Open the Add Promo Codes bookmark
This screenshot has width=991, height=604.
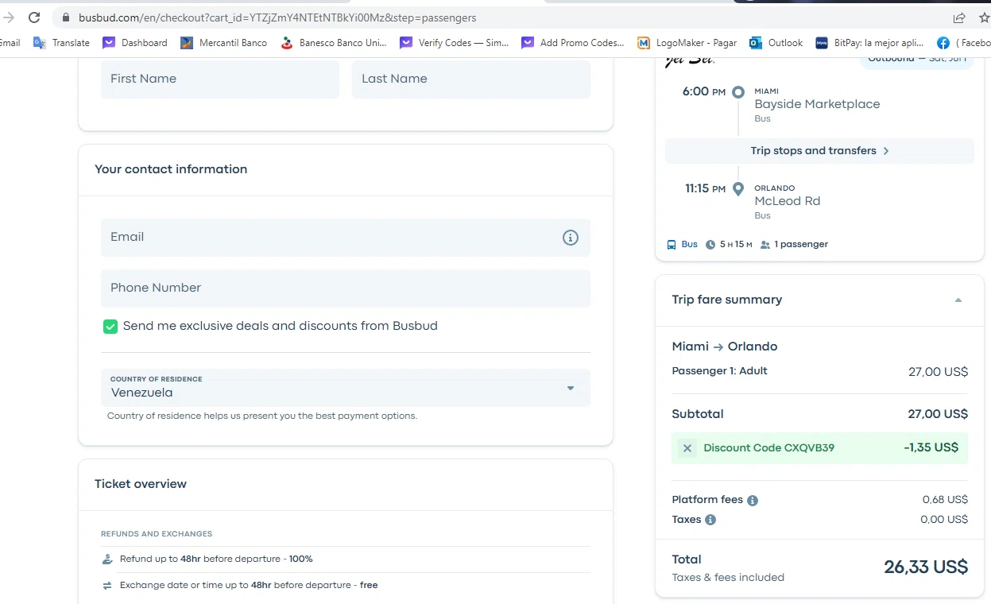coord(573,43)
